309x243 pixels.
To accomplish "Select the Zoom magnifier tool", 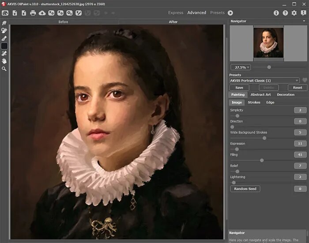I will point(4,69).
